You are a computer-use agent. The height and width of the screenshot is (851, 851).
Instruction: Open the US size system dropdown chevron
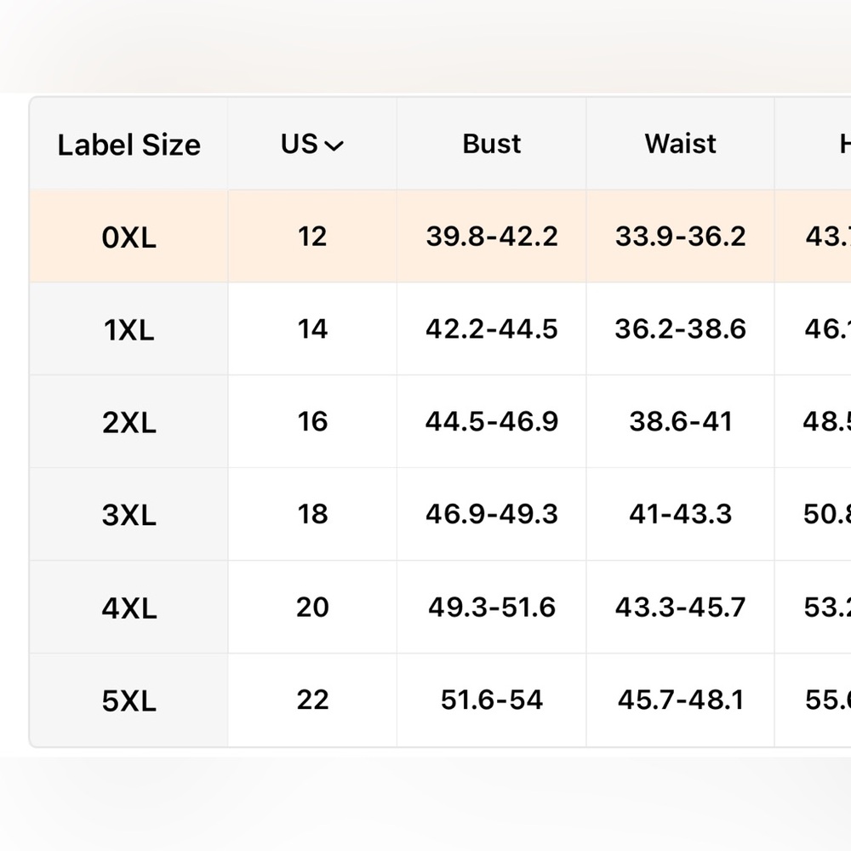(334, 146)
